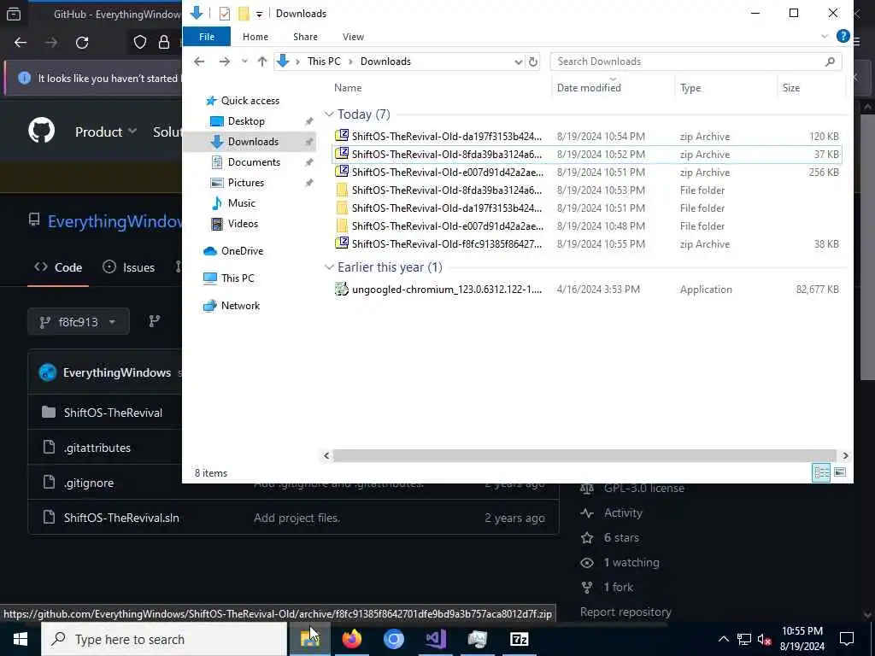This screenshot has height=656, width=875.
Task: Collapse the Earlier this year group
Action: coord(329,267)
